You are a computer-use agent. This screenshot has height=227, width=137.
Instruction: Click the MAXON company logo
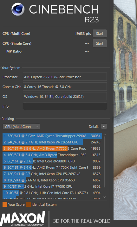23,218
